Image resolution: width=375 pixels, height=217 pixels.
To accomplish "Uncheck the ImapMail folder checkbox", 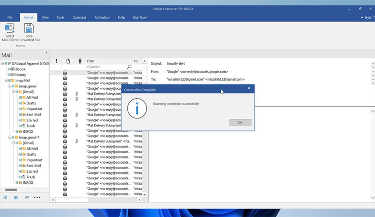I will [x=9, y=81].
